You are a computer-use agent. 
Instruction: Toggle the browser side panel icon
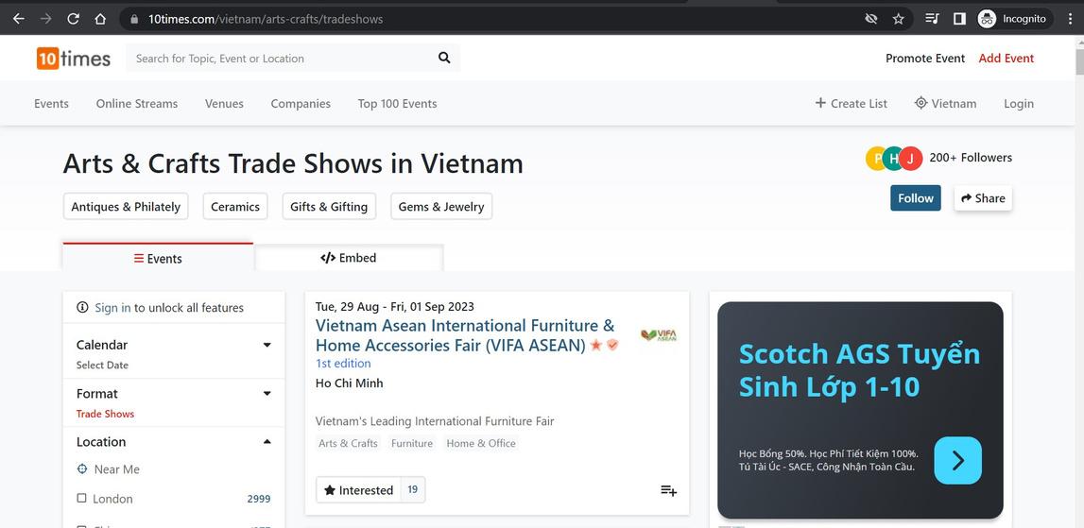point(959,19)
